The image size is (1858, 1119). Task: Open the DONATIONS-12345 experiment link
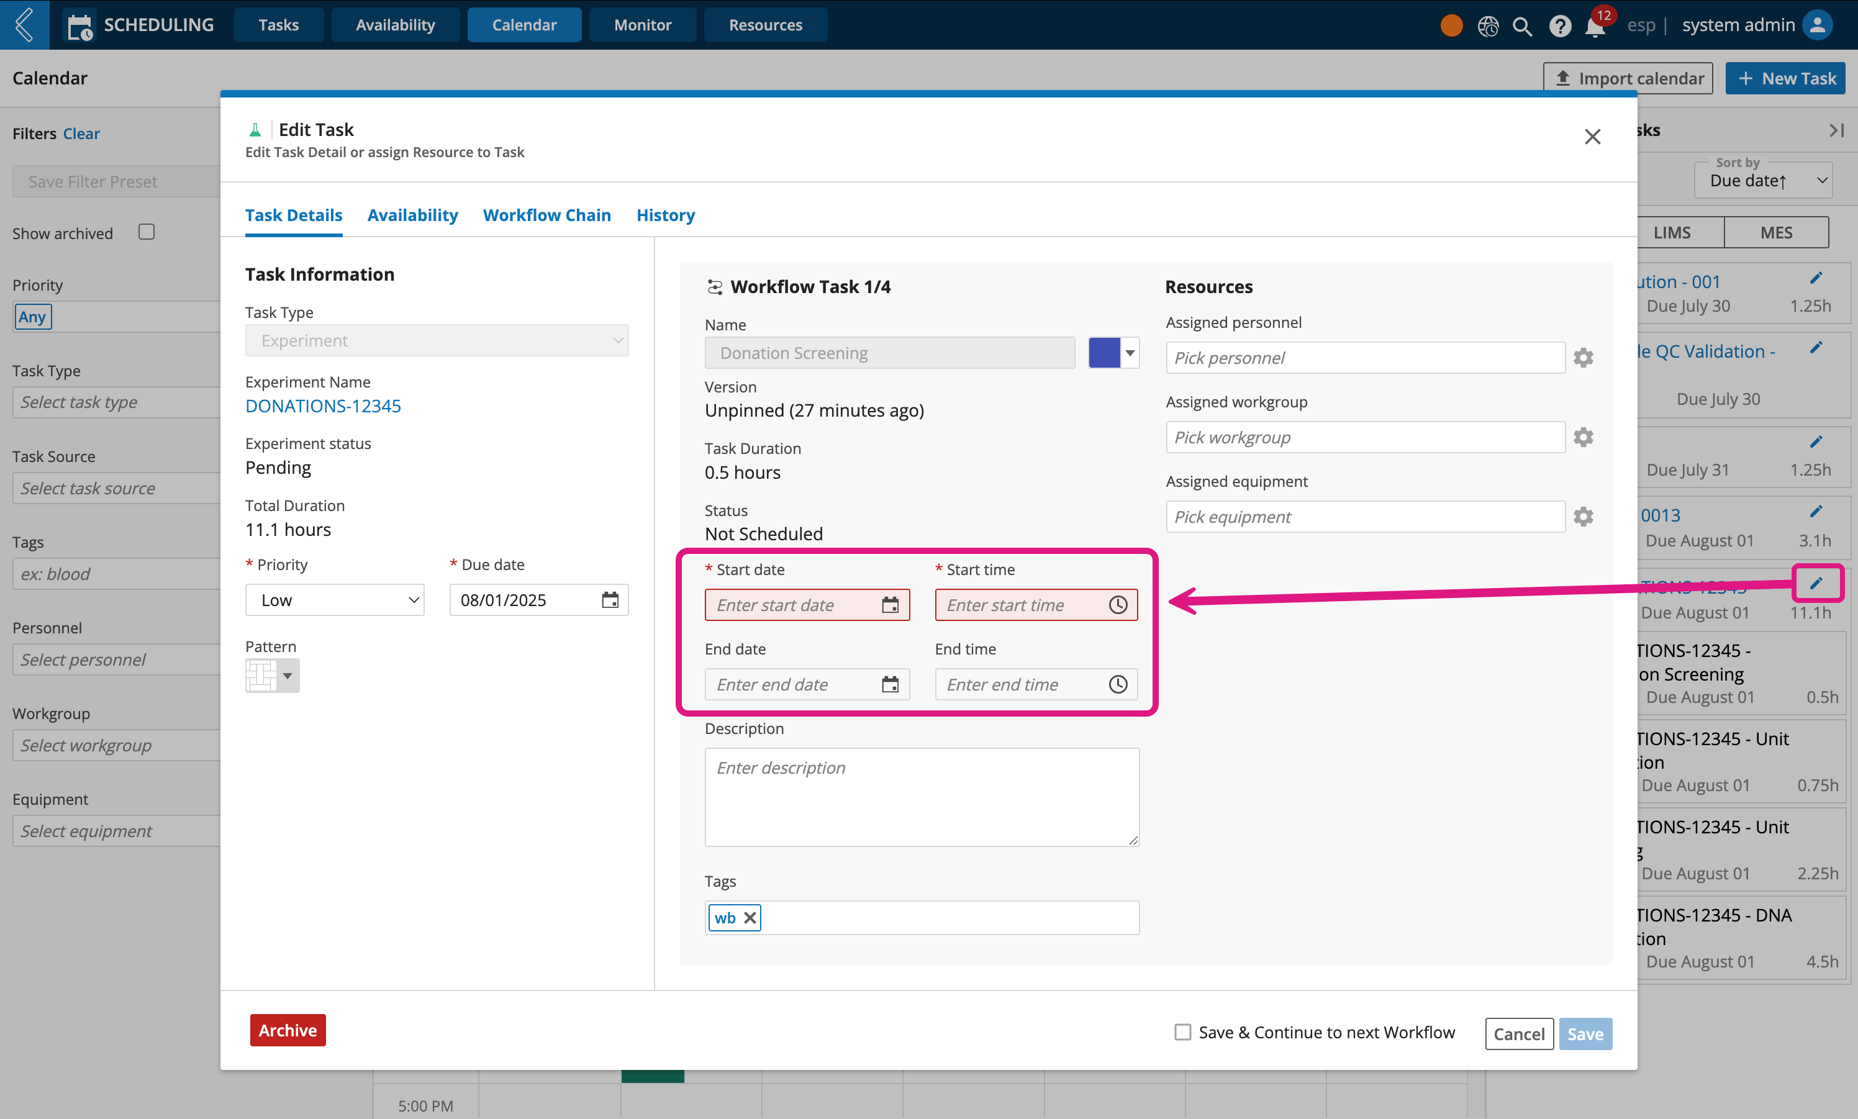tap(323, 406)
